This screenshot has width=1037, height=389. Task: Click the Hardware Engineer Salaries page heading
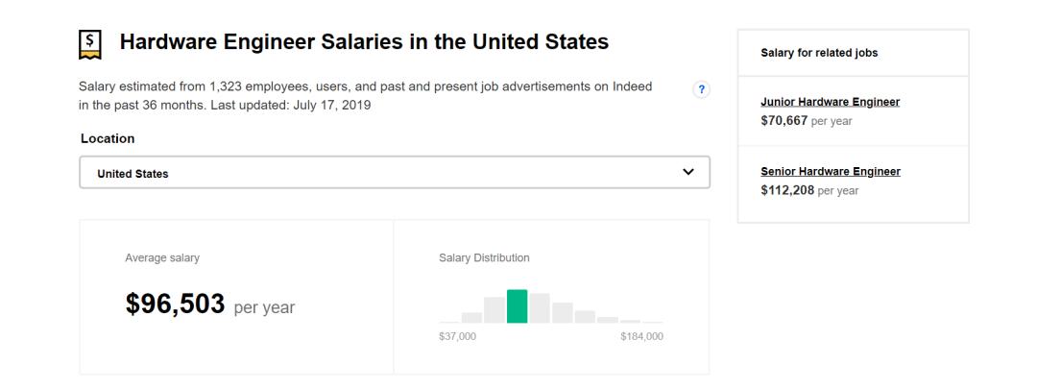[363, 43]
